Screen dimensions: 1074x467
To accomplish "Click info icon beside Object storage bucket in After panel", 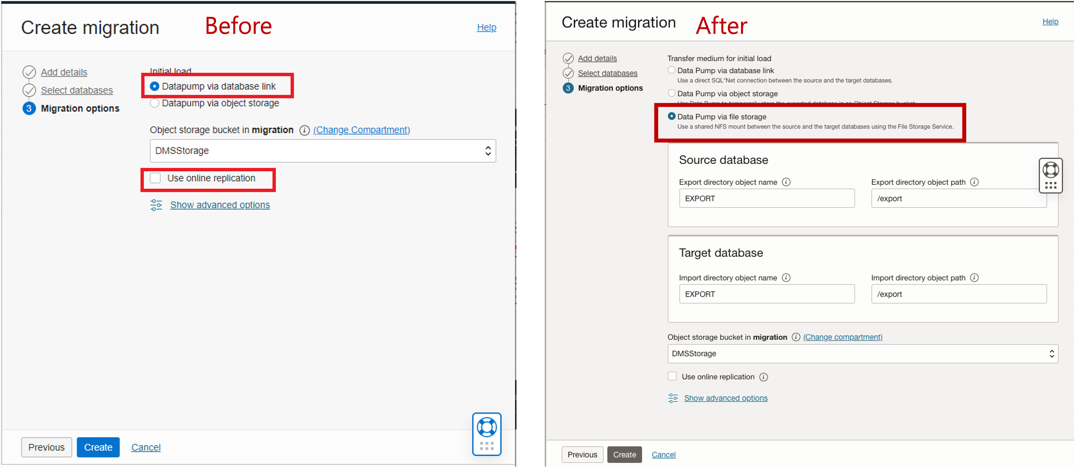I will coord(796,337).
